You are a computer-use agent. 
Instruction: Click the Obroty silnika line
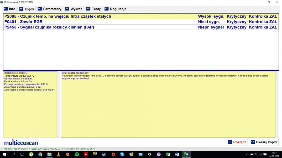tap(18, 79)
